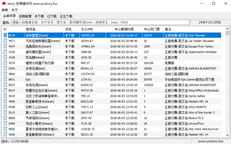The image size is (231, 144).
Task: Click the file icon for row ID 4971
Action: click(x=5, y=41)
